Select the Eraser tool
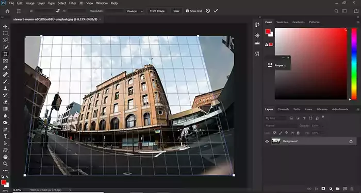Viewport: 361px width, 193px height. coord(5,102)
